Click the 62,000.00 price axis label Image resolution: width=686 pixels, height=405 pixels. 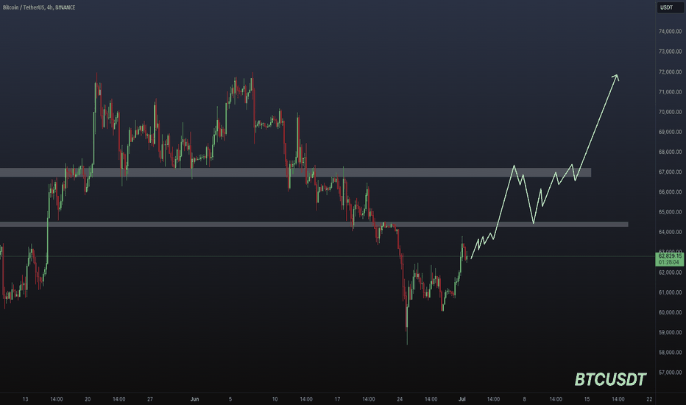(x=670, y=272)
